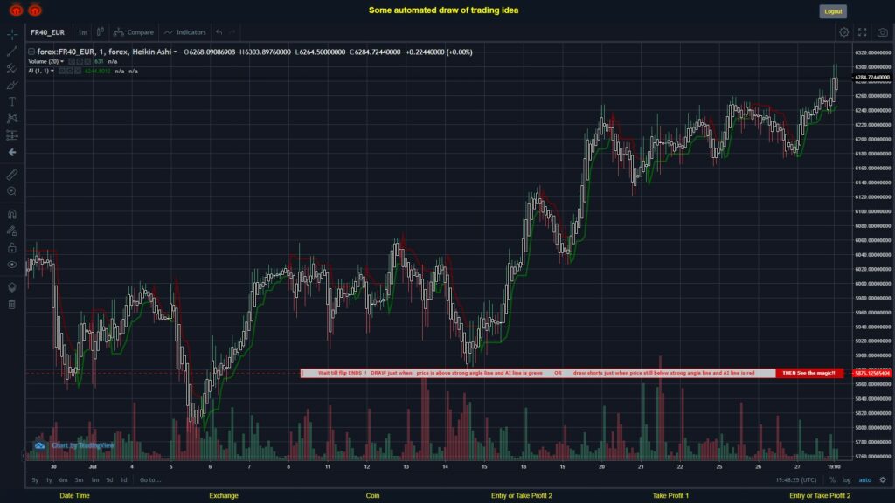The image size is (895, 503).
Task: Select the 1d time range
Action: 123,480
